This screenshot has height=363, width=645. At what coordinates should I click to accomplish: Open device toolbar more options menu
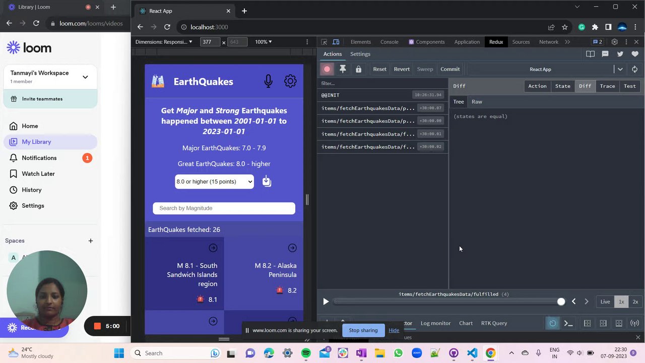click(x=307, y=42)
